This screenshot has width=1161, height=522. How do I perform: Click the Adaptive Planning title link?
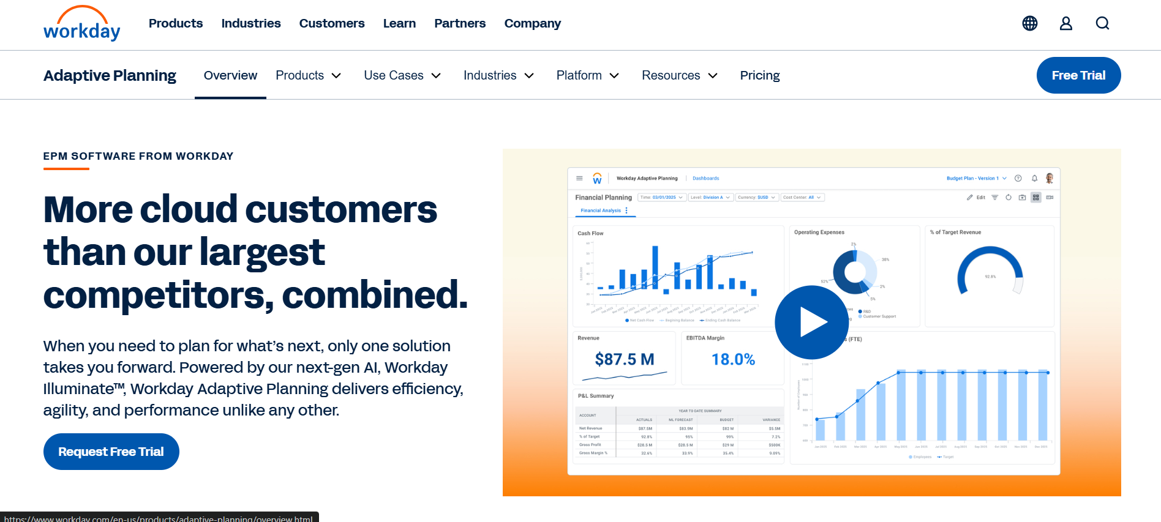pos(110,75)
